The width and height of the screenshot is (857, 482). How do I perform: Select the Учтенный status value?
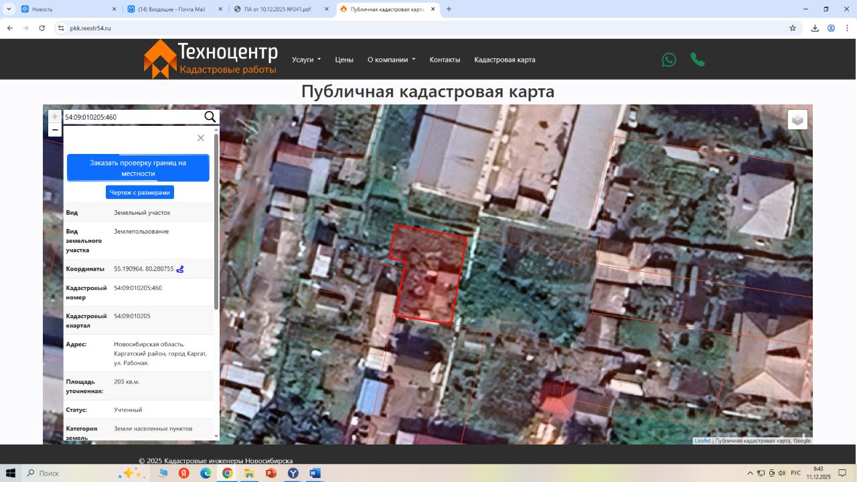(x=128, y=410)
